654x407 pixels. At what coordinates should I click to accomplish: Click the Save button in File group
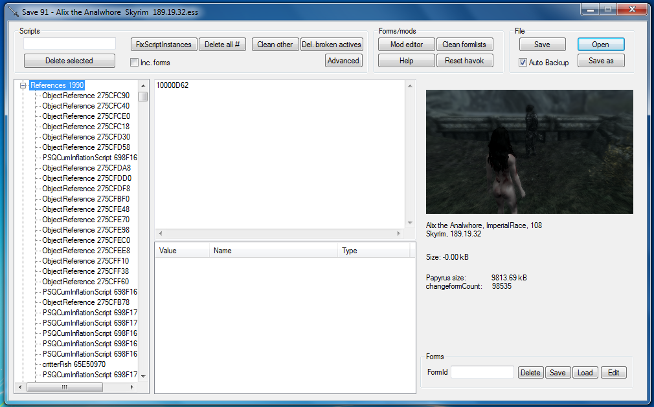point(542,45)
